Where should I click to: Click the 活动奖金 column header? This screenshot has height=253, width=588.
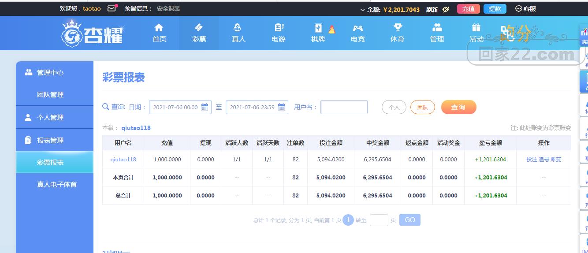(449, 143)
